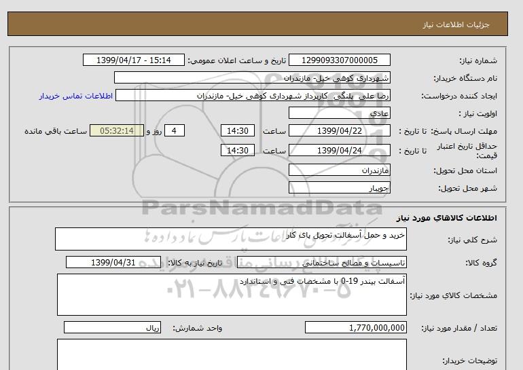The image size is (523, 370).
Task: Click the need date field 1399/04/31
Action: (x=113, y=262)
